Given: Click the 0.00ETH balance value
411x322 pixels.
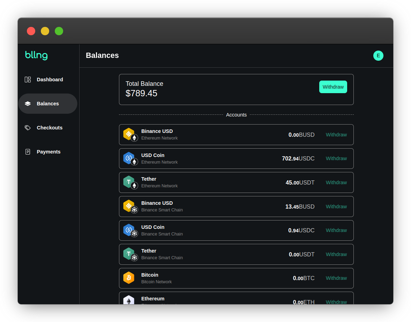Looking at the screenshot, I should point(304,302).
